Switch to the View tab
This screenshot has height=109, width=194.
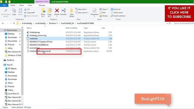[30, 5]
